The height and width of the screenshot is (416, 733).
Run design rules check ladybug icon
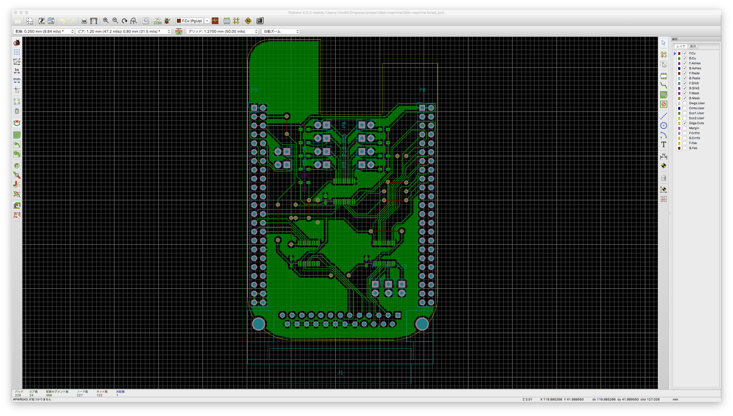(x=167, y=21)
